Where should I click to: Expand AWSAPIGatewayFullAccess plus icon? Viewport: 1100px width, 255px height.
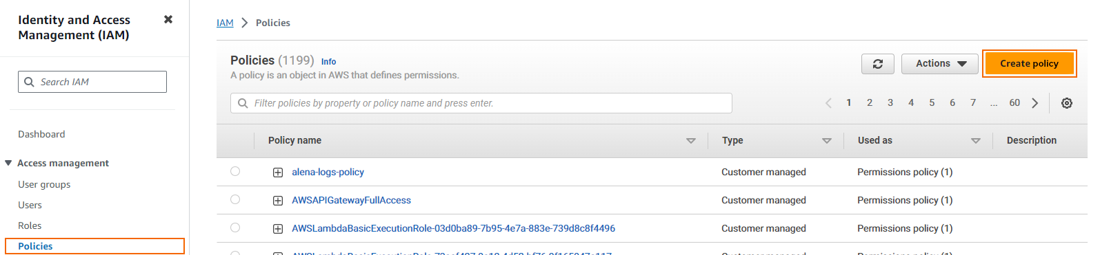point(278,201)
